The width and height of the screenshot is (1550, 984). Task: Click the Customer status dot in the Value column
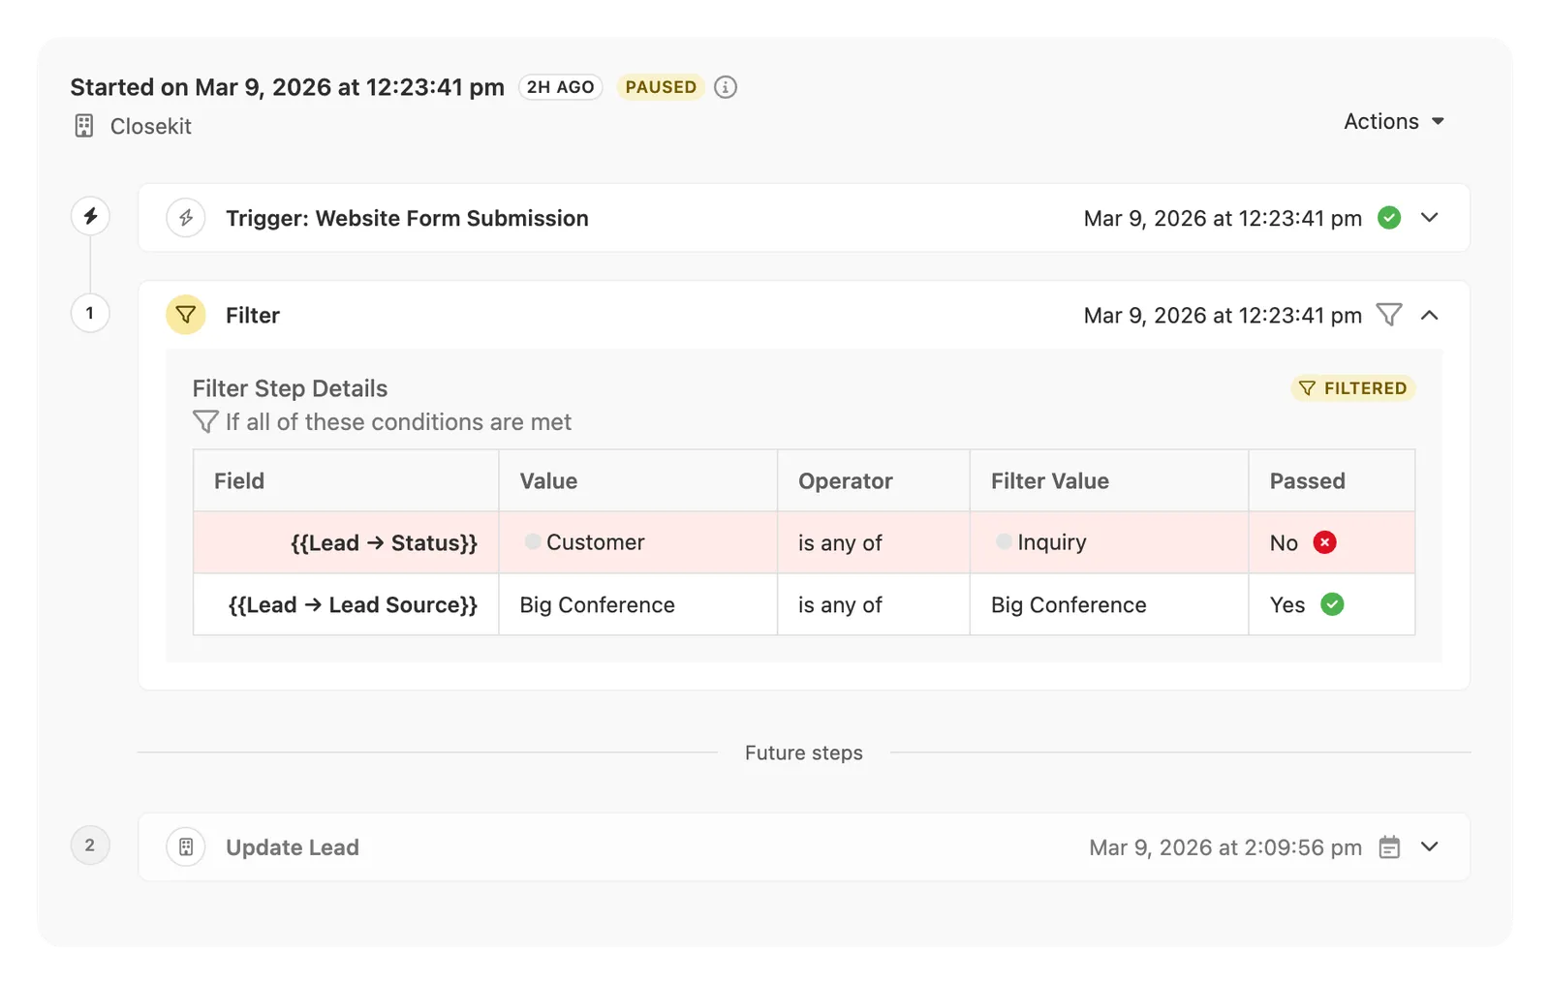(533, 541)
